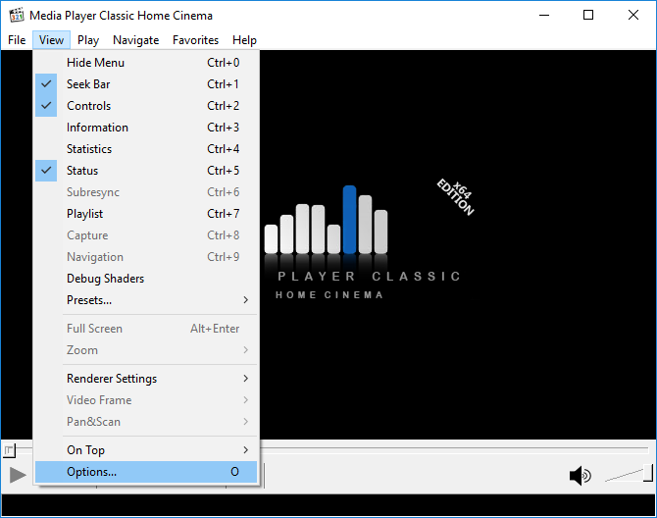Close the Media Player Classic window

tap(633, 15)
